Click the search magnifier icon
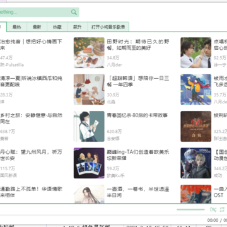227x227 pixels. pyautogui.click(x=74, y=12)
